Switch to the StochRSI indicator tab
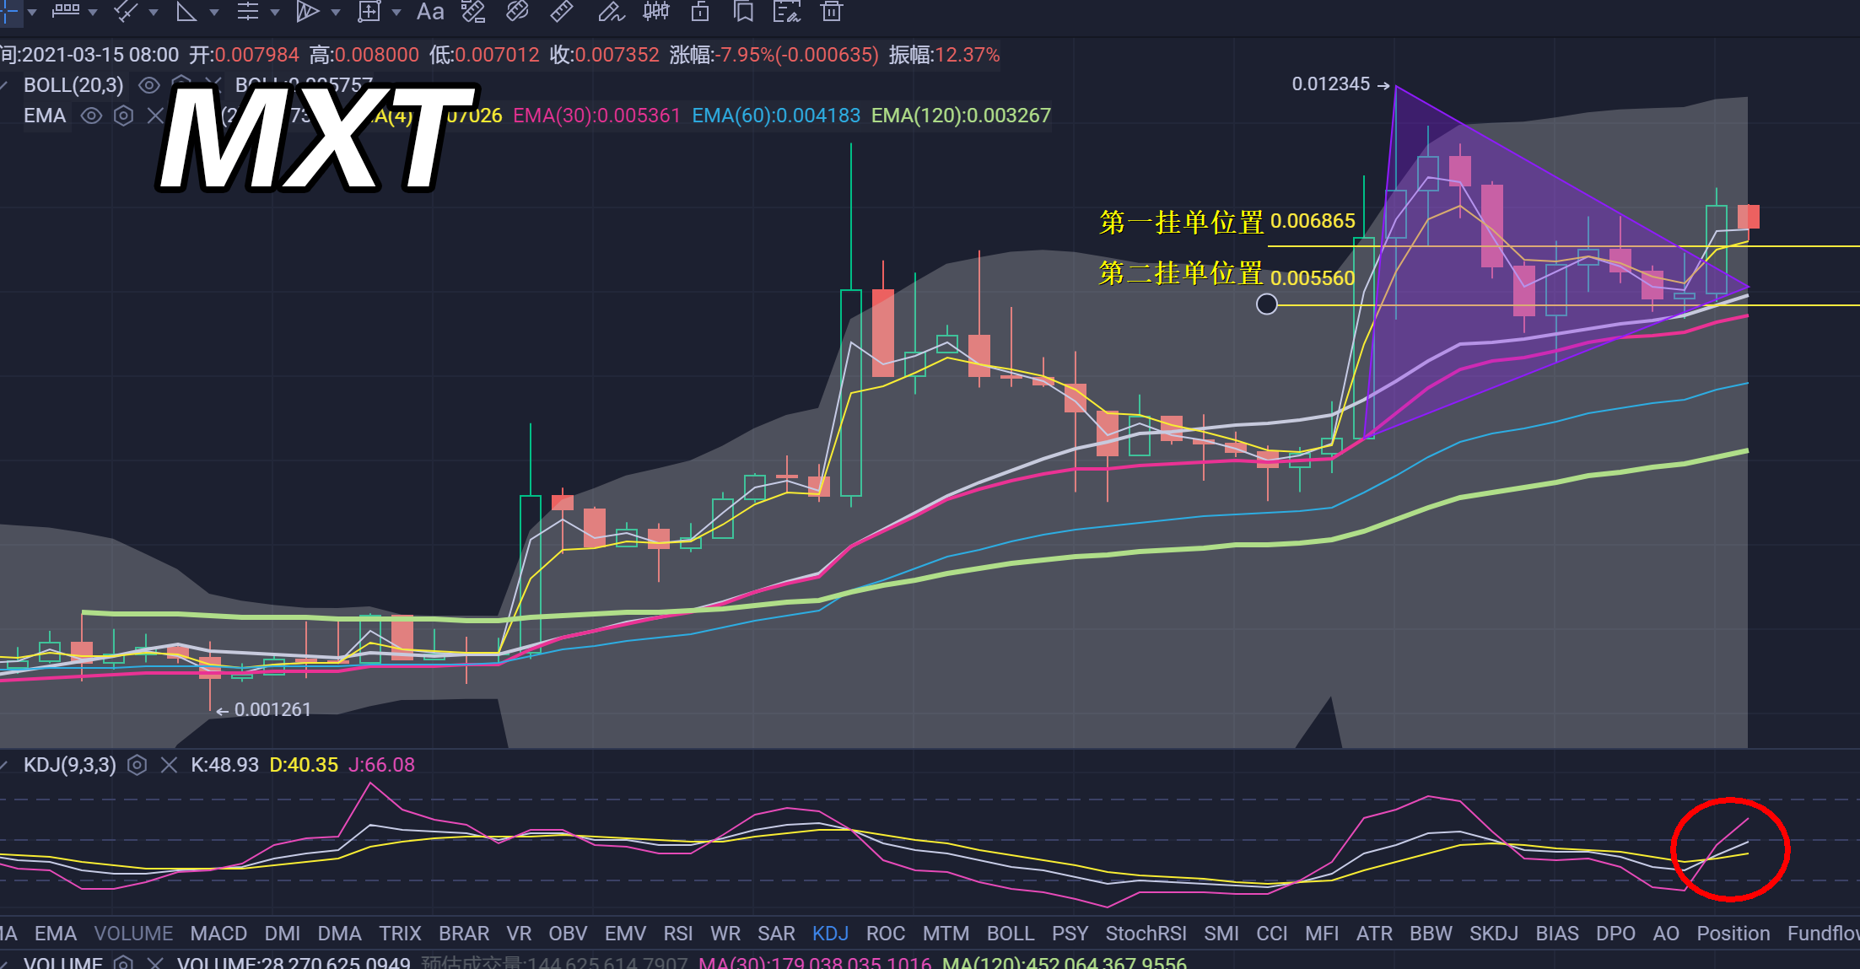Image resolution: width=1860 pixels, height=969 pixels. [x=1146, y=934]
